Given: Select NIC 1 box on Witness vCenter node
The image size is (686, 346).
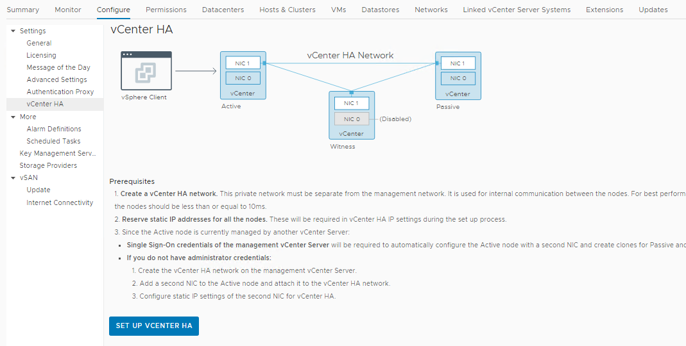Looking at the screenshot, I should [x=351, y=103].
